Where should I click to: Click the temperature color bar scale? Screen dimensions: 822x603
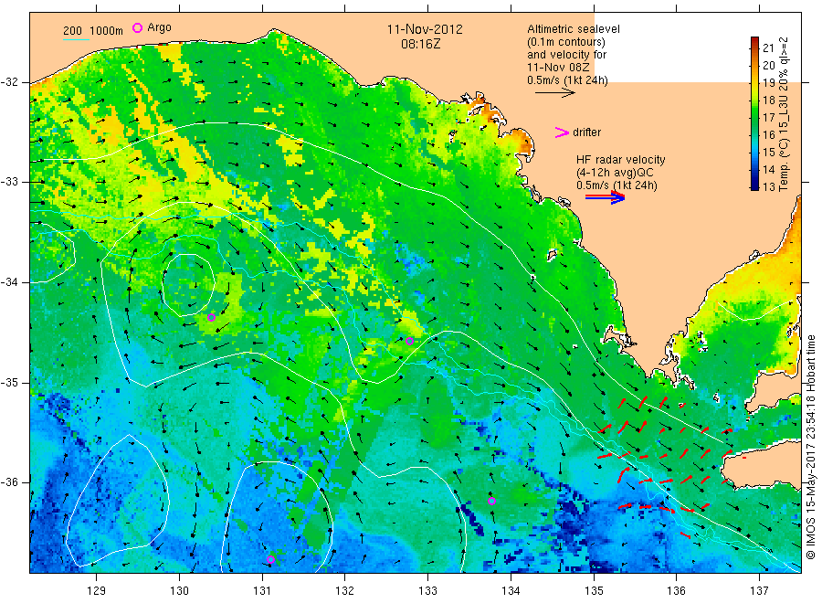coord(755,113)
